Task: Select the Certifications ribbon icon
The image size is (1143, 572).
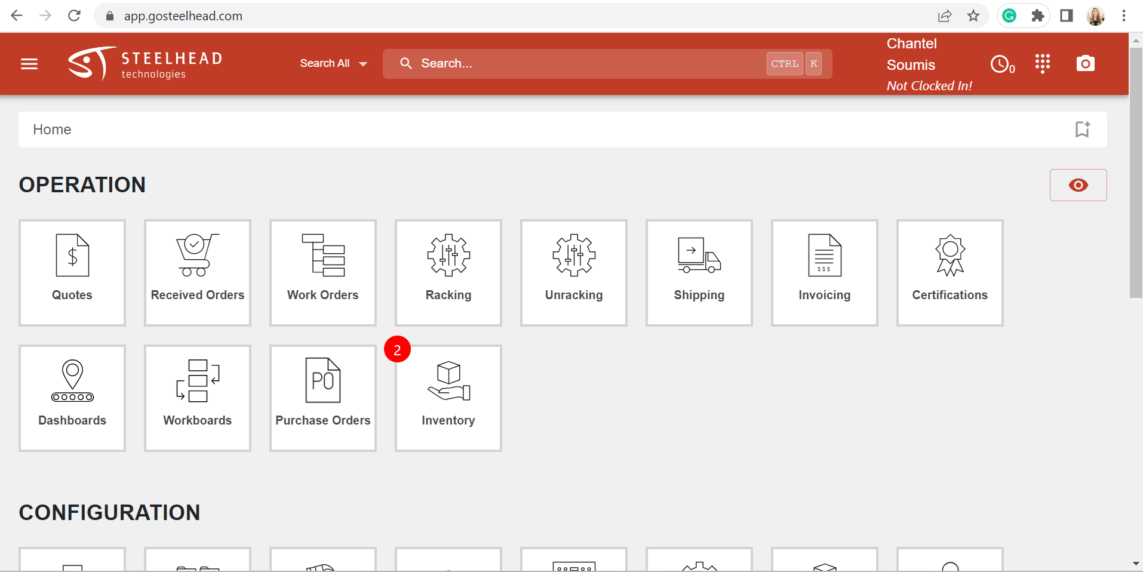Action: (x=950, y=256)
